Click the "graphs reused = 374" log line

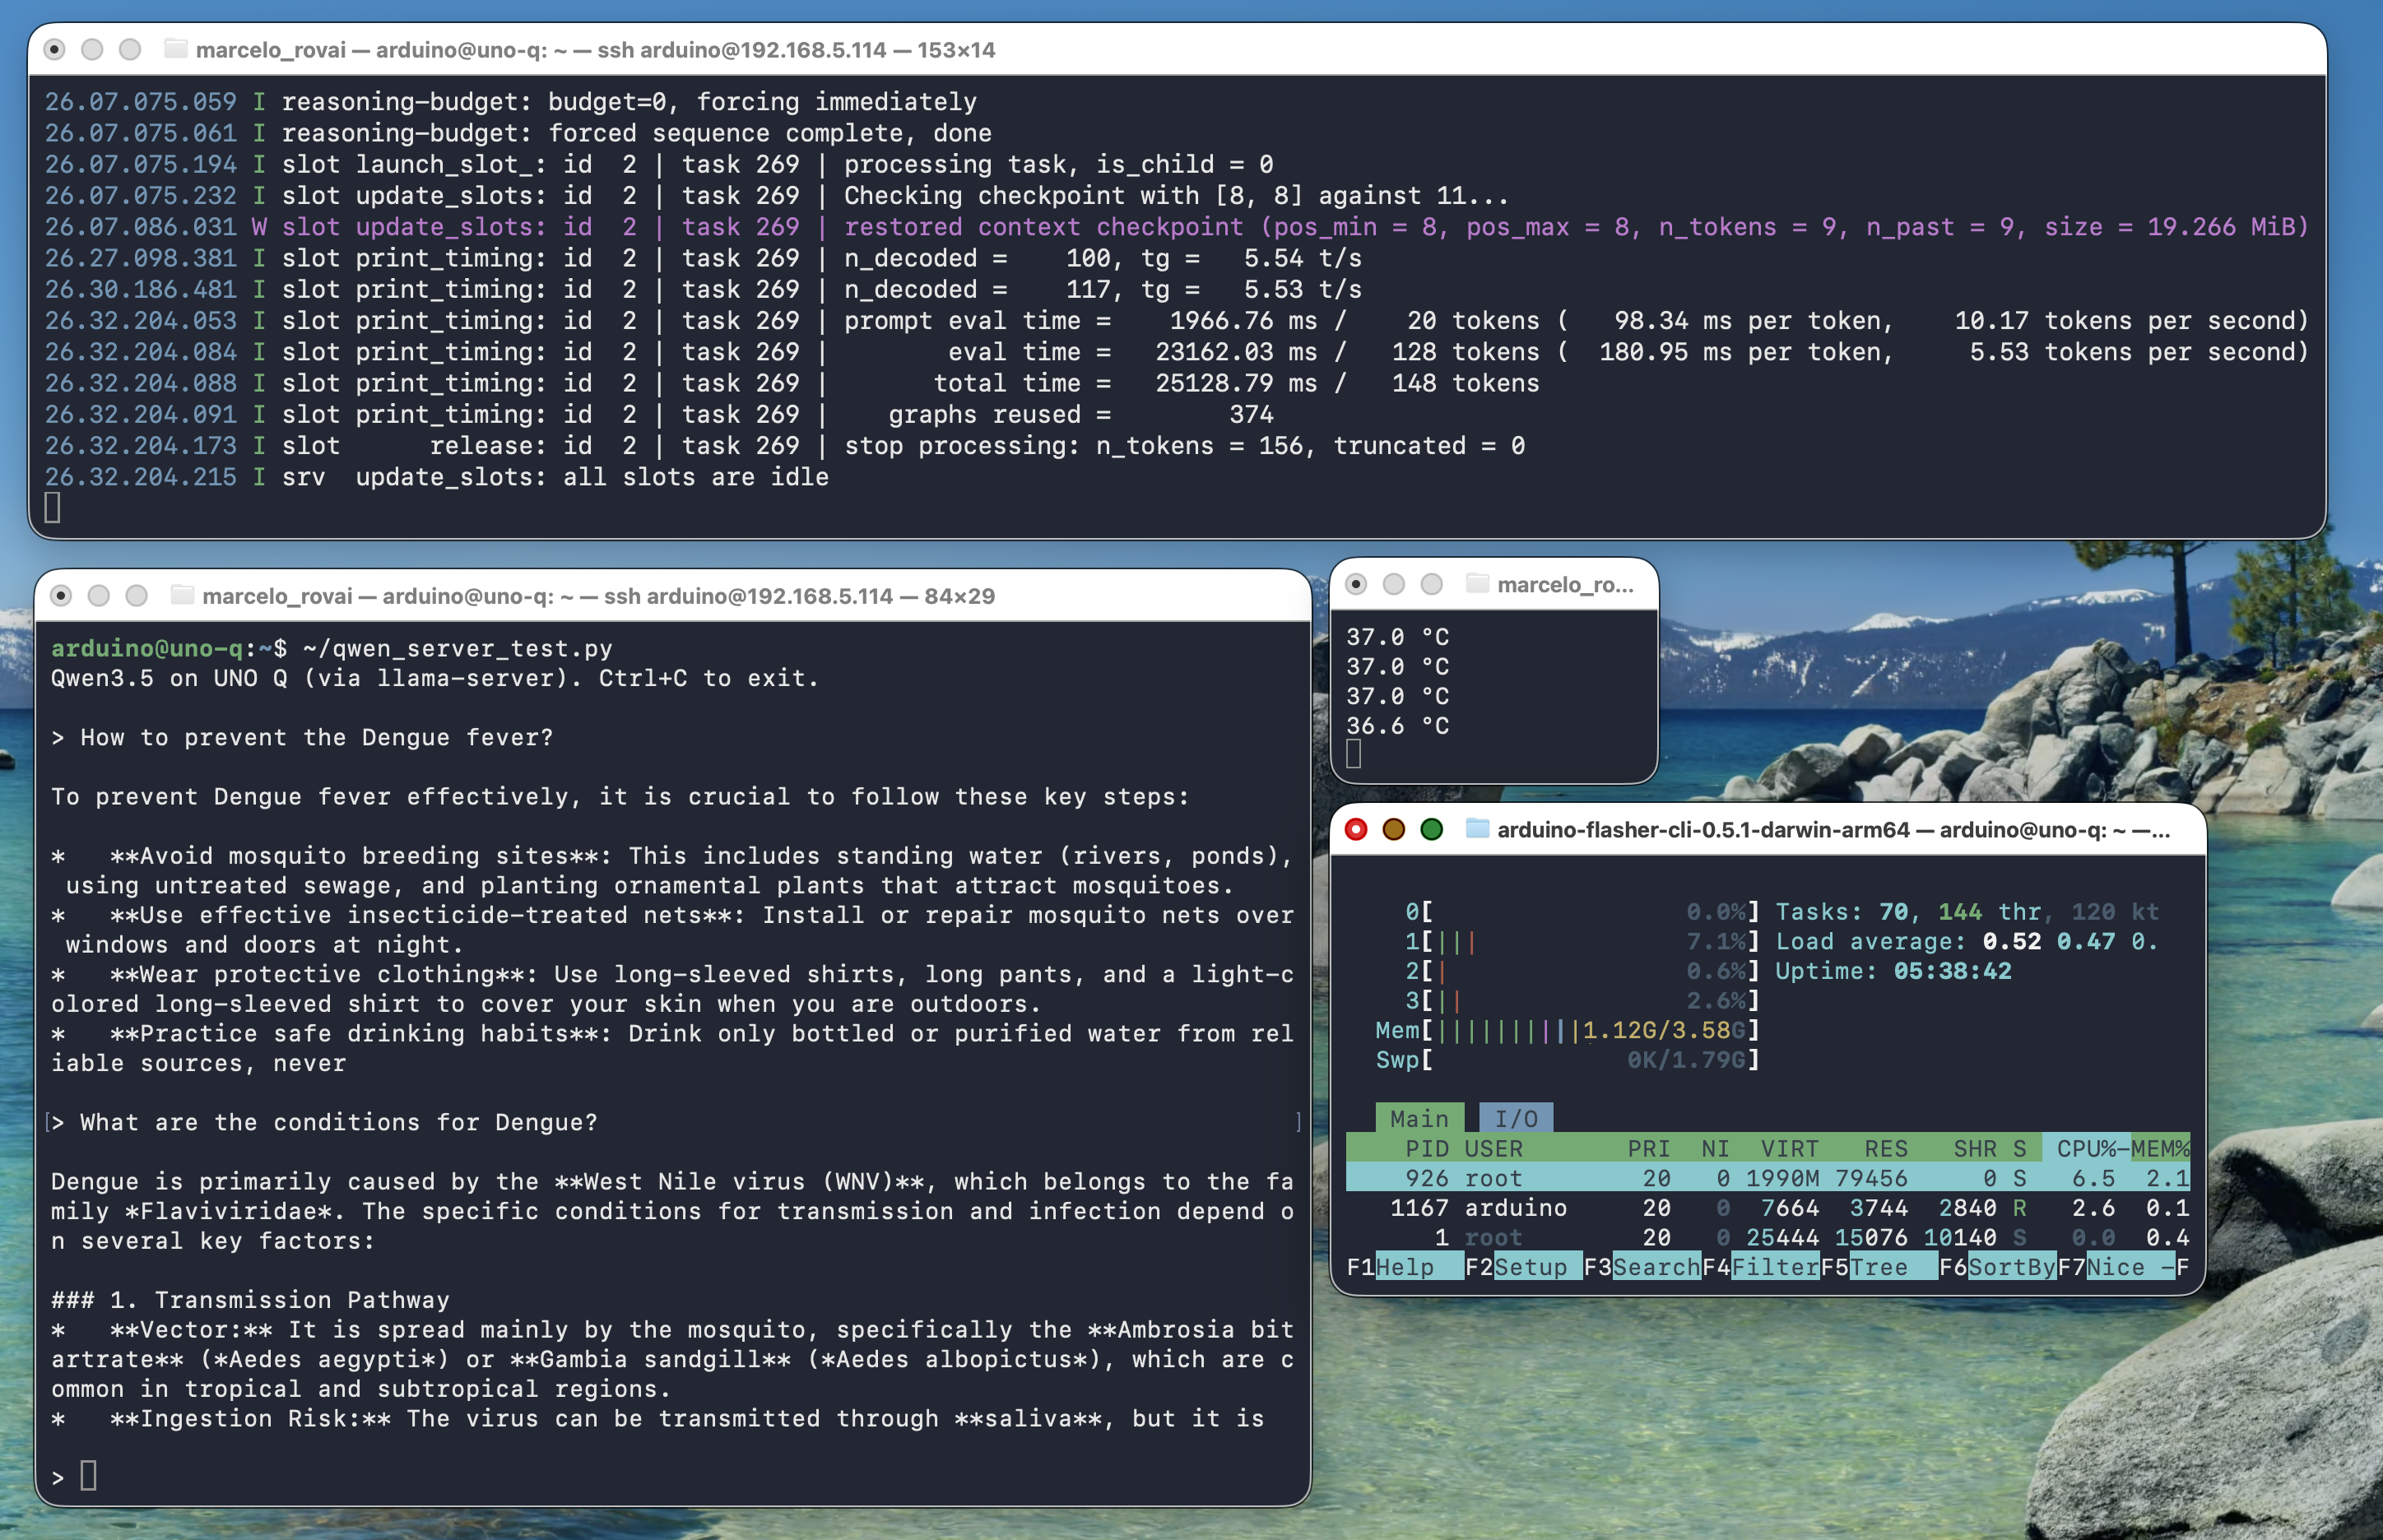pos(659,414)
